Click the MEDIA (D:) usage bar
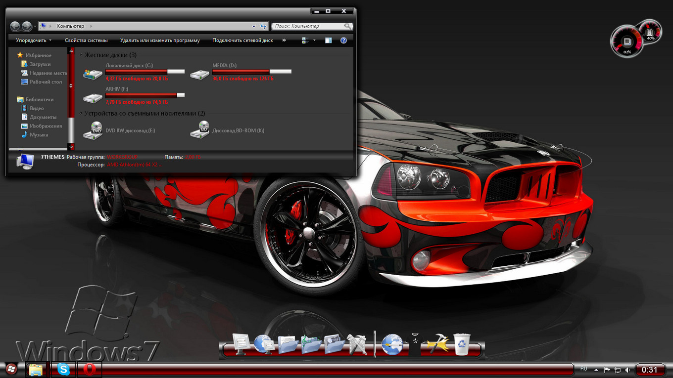Viewport: 673px width, 378px height. point(252,72)
